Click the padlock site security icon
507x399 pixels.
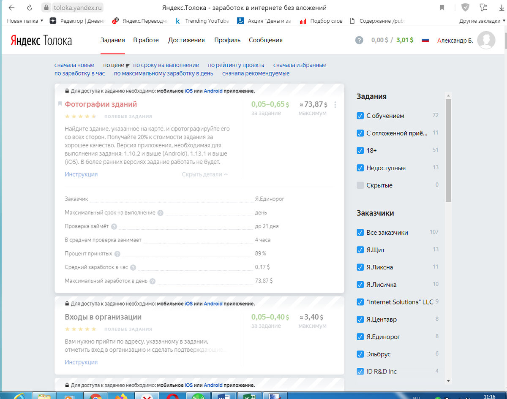(x=47, y=8)
